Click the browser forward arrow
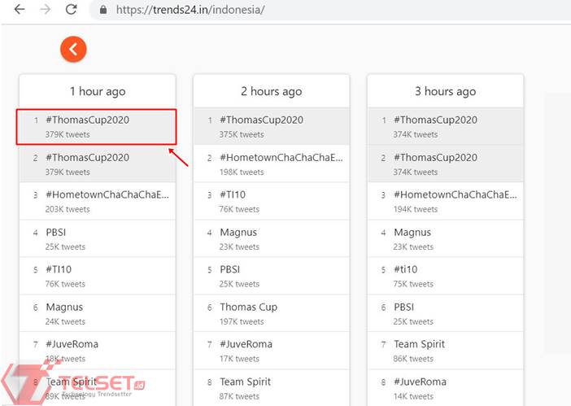571x406 pixels. point(46,10)
